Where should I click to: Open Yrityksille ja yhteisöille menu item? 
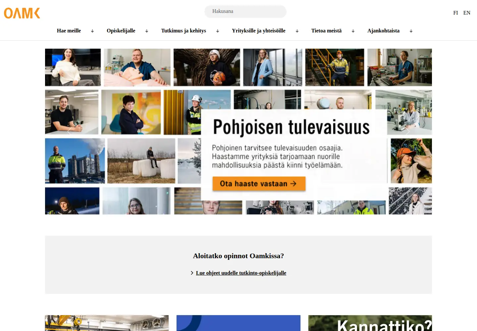tap(259, 31)
